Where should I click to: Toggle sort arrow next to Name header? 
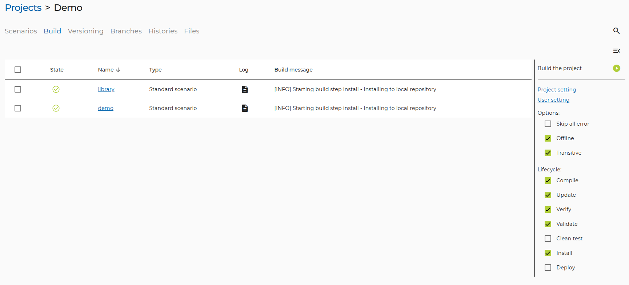coord(118,70)
